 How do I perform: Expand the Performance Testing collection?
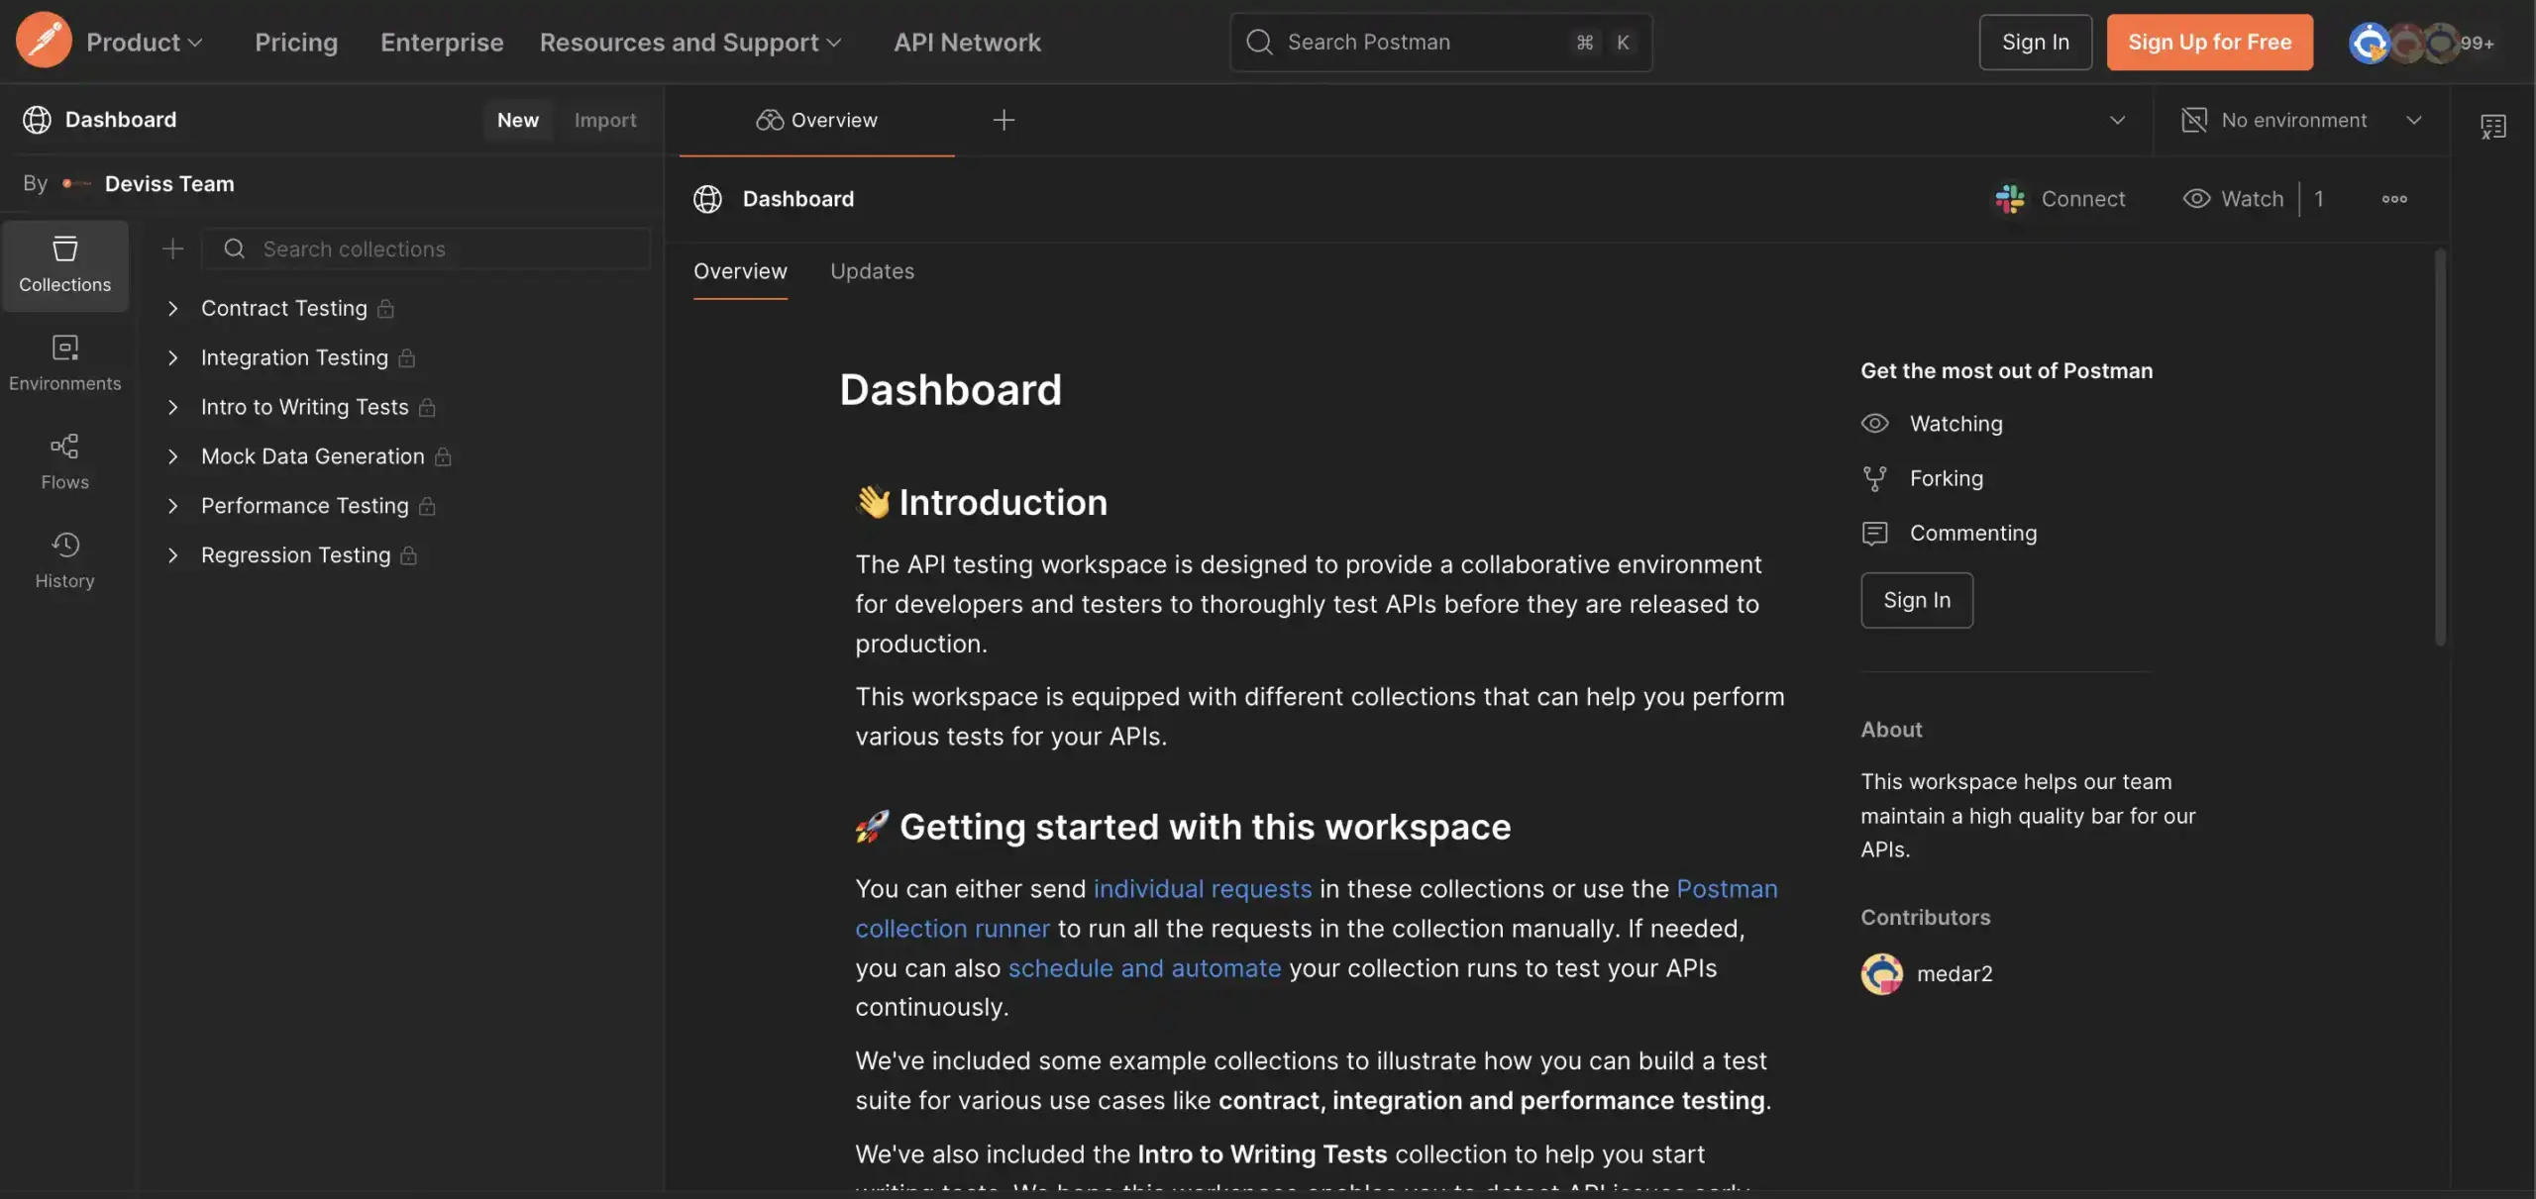172,507
